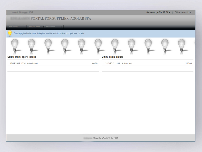Select the open order row with 100,00
The height and width of the screenshot is (152, 202).
53,64
